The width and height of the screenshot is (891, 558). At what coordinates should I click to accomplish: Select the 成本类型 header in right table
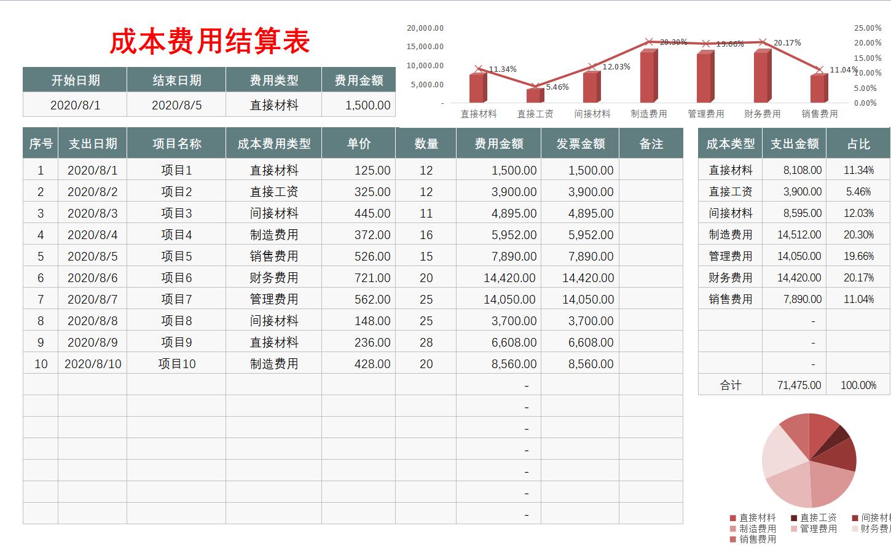click(x=728, y=143)
